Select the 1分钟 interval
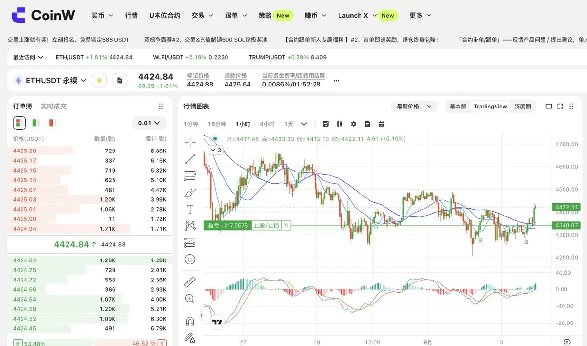The height and width of the screenshot is (346, 587). click(191, 124)
